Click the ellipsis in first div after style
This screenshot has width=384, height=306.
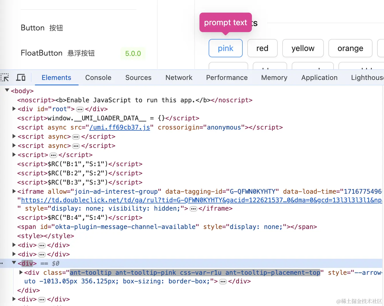pyautogui.click(x=42, y=245)
